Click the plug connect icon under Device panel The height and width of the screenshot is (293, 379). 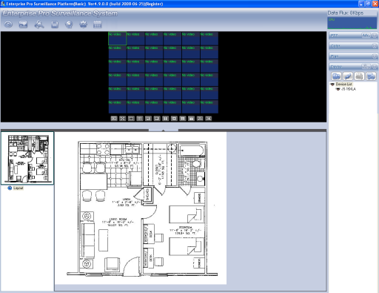click(x=348, y=76)
